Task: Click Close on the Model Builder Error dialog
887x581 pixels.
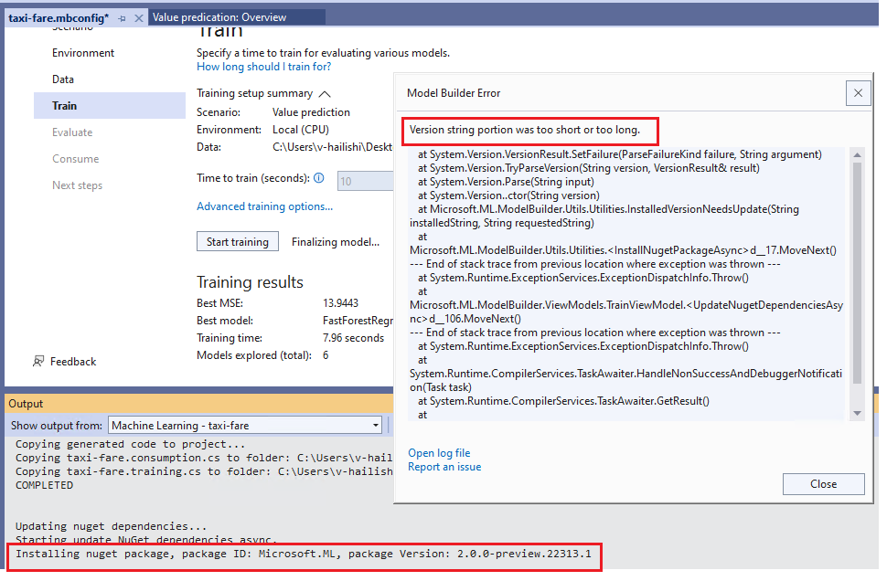Action: (x=822, y=484)
